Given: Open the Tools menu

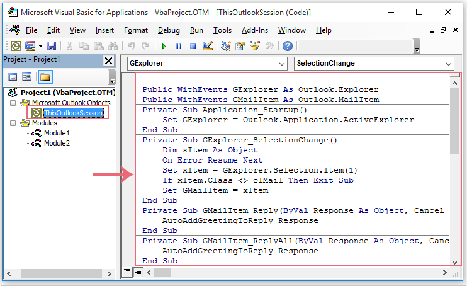Looking at the screenshot, I should [222, 30].
